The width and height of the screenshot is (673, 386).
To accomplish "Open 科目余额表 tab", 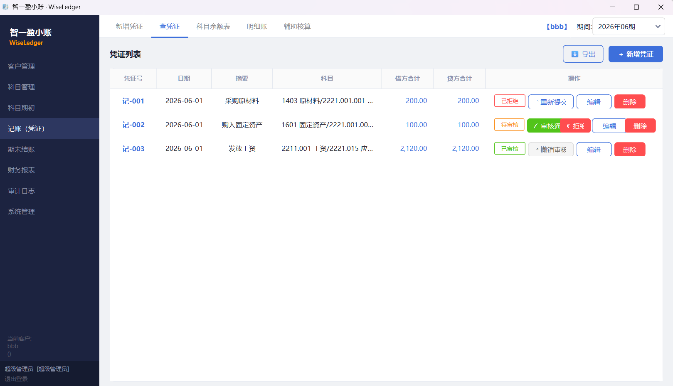I will point(213,27).
